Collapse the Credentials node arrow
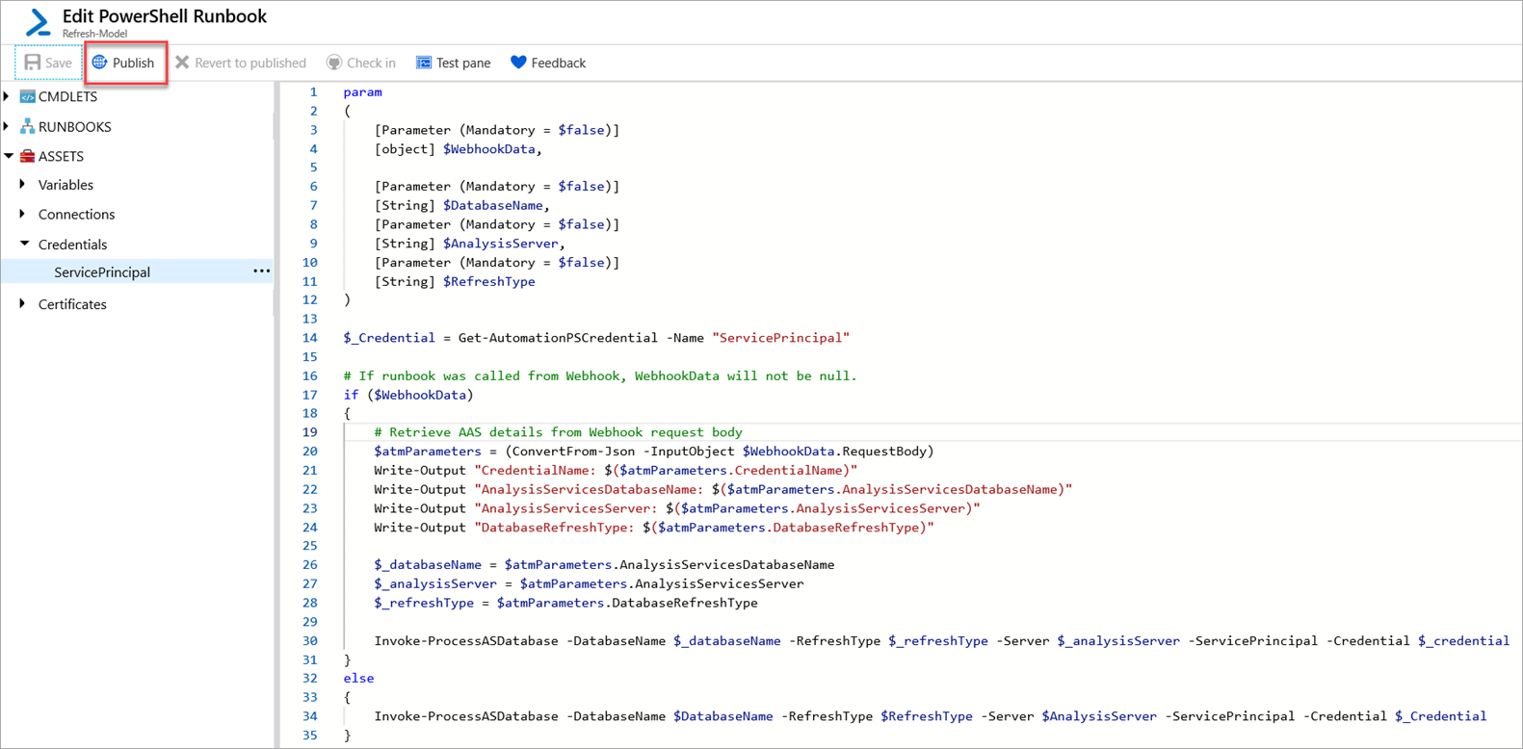Screen dimensions: 1523x749 click(24, 244)
